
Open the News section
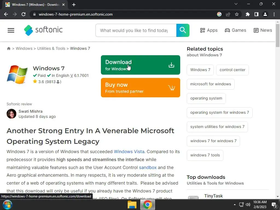tap(263, 30)
